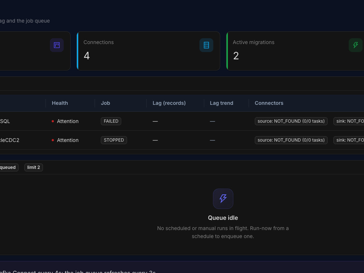Screen dimensions: 364x273
Task: Click the Queue idle heading
Action: pos(223,218)
